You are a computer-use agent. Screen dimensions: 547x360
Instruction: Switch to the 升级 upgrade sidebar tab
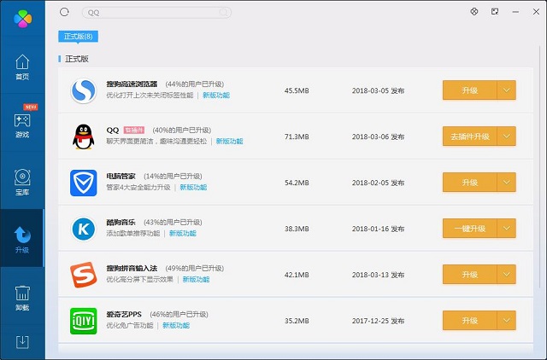[22, 239]
